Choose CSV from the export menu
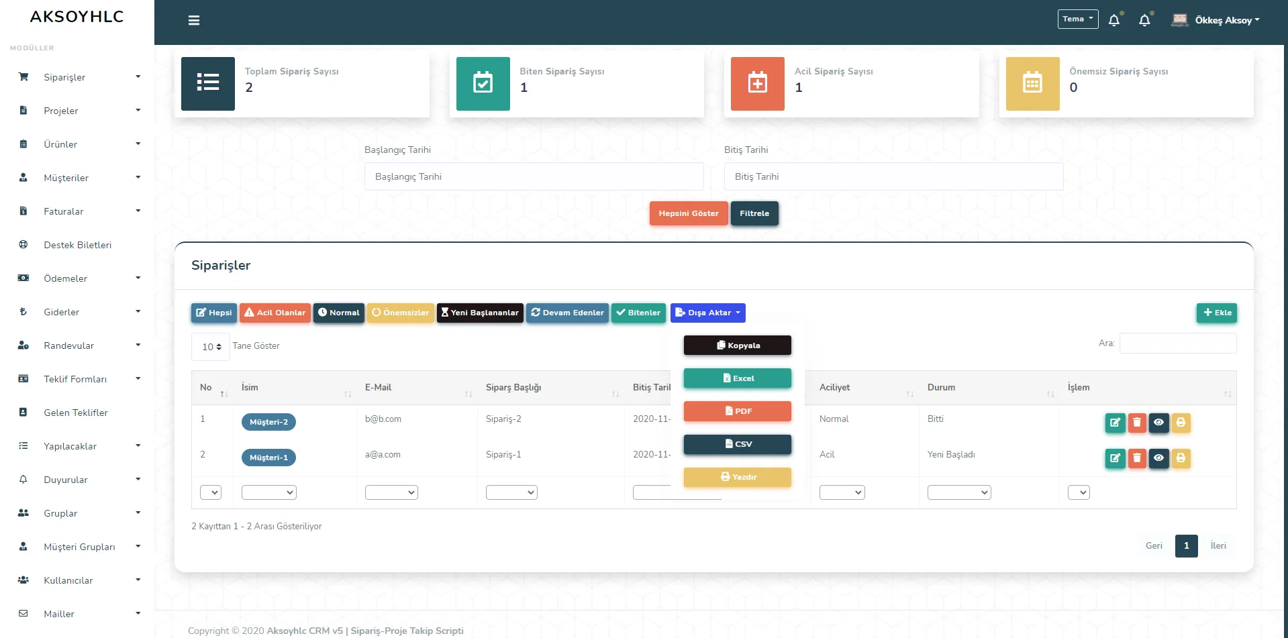This screenshot has height=638, width=1288. point(738,444)
